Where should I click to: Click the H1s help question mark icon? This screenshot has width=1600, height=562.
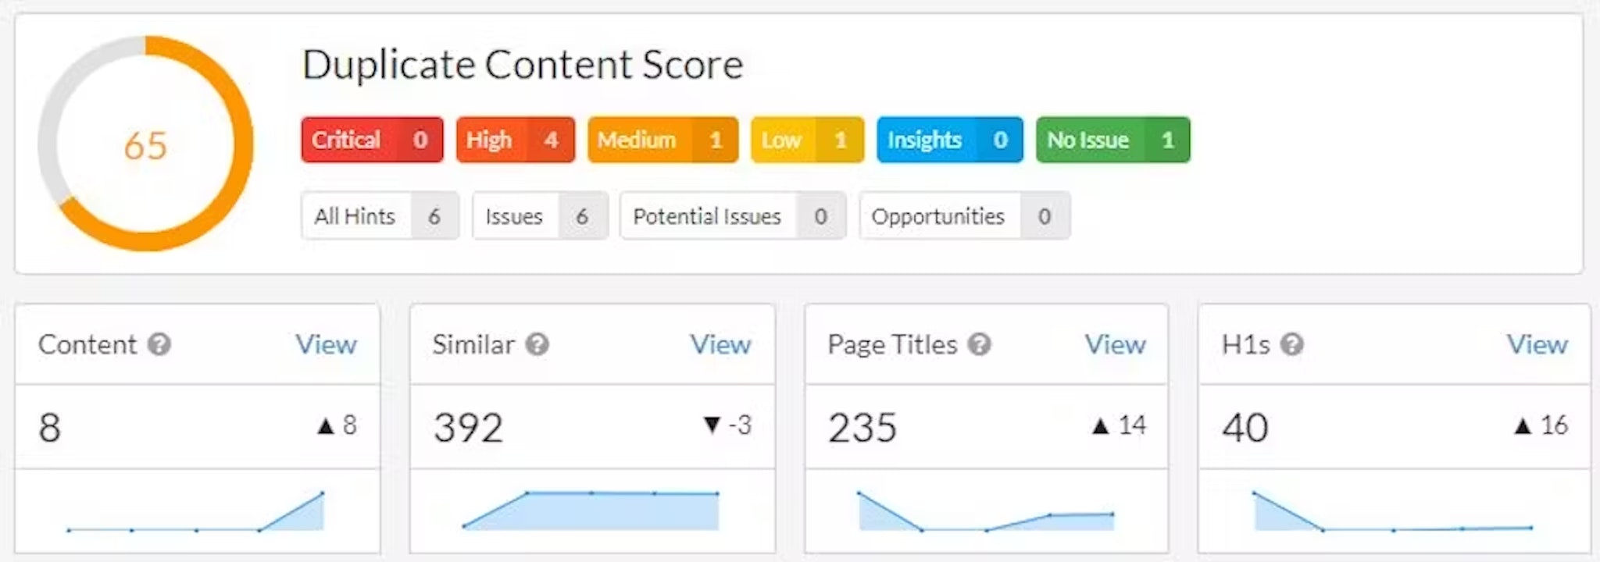click(x=1292, y=344)
